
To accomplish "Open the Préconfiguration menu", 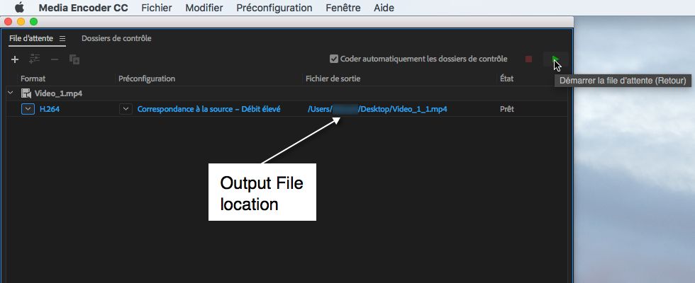I will pos(274,8).
